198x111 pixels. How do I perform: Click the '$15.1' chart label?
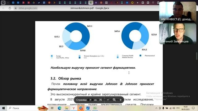coord(57,37)
